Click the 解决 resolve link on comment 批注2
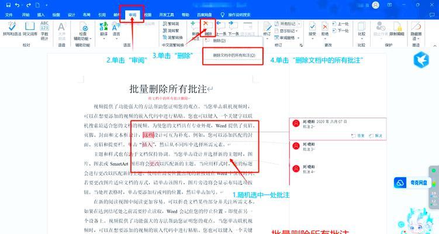The image size is (439, 234). (375, 136)
